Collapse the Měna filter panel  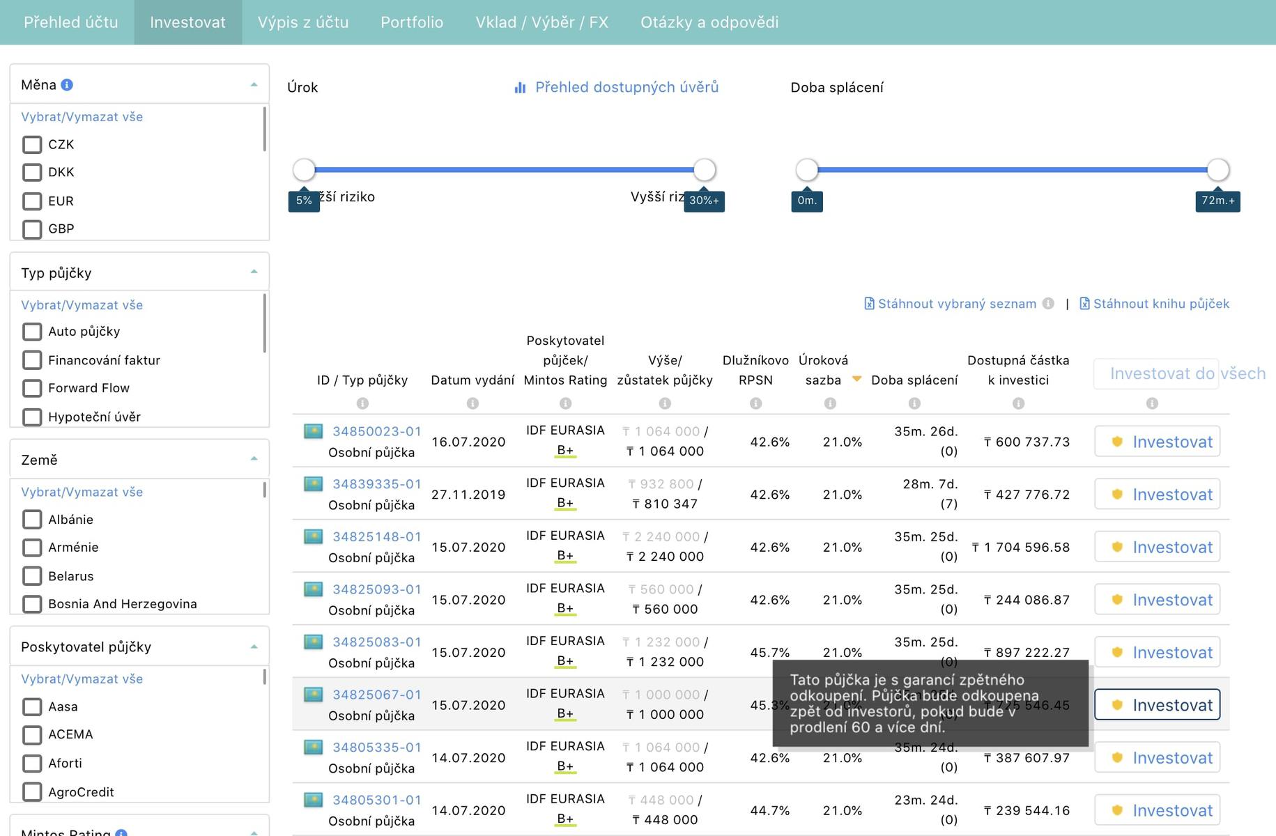[254, 85]
